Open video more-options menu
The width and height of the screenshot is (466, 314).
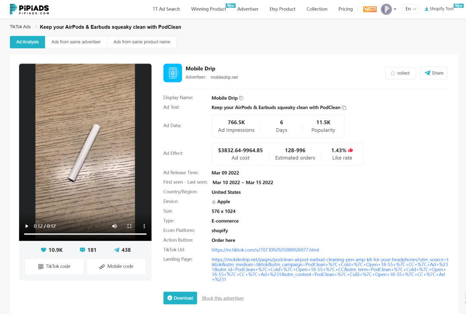tap(144, 226)
